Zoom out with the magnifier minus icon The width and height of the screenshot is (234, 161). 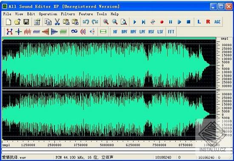(x=114, y=22)
